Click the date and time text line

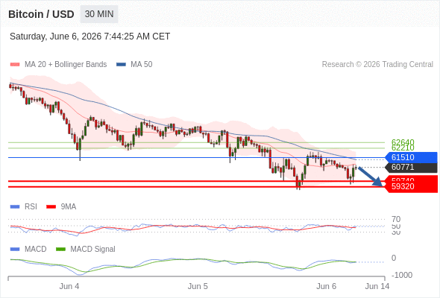89,37
